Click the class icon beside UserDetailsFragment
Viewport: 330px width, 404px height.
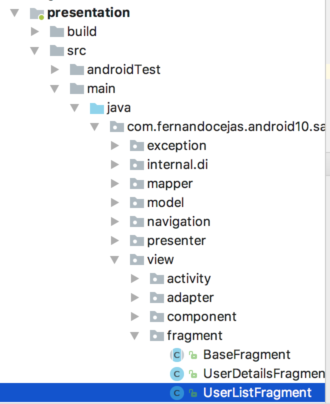click(x=176, y=373)
